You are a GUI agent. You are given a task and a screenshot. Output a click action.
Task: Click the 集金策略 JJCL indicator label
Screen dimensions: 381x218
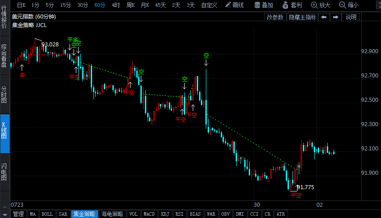click(x=29, y=25)
